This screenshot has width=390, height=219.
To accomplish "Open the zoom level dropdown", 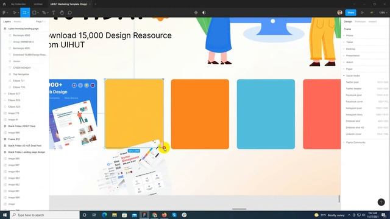I will click(x=383, y=12).
